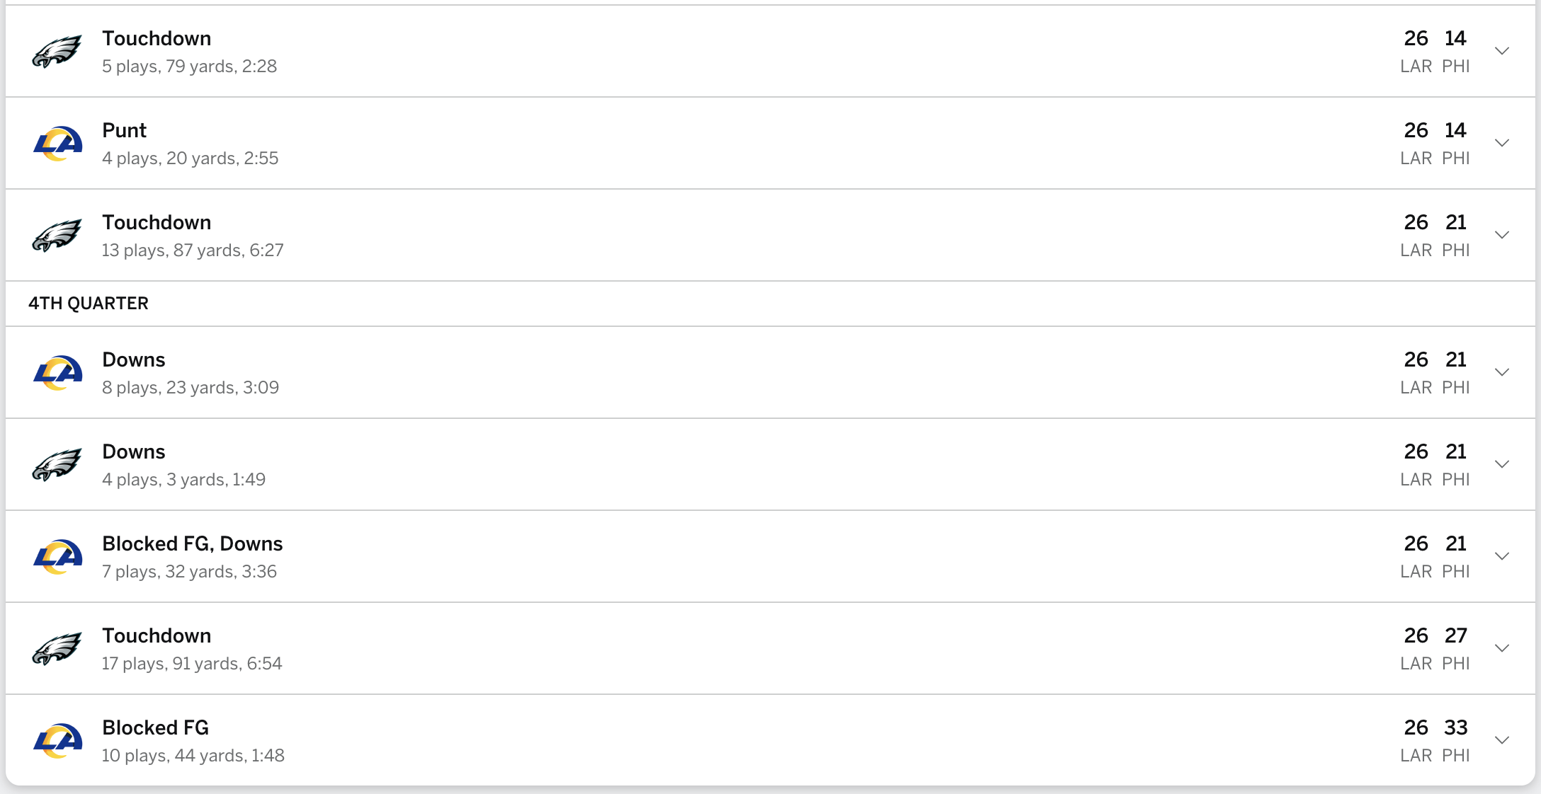Click the 26–33 score on last drive
The height and width of the screenshot is (794, 1541).
pyautogui.click(x=1435, y=727)
